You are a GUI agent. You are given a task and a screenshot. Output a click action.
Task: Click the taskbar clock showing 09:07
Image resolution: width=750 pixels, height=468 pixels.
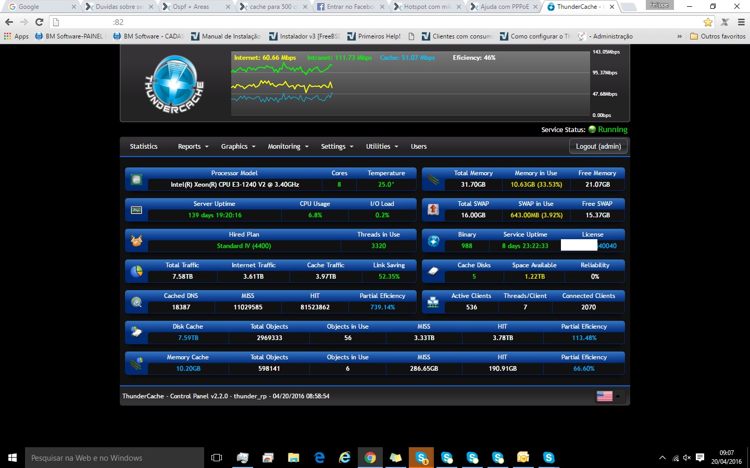tap(727, 457)
